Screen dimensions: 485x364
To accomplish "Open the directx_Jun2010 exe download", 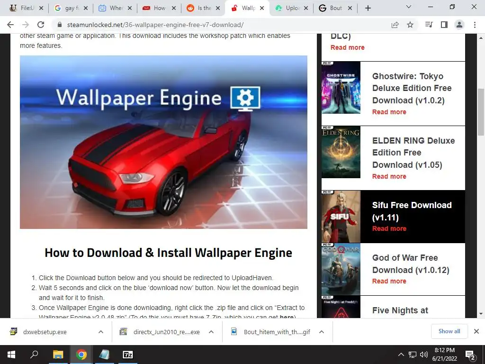I will [x=166, y=332].
